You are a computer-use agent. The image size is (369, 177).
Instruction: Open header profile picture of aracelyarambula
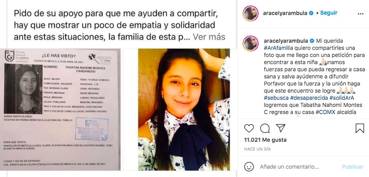coord(251,13)
